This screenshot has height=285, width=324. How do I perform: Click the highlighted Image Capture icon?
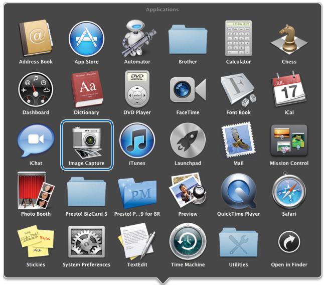coord(87,145)
